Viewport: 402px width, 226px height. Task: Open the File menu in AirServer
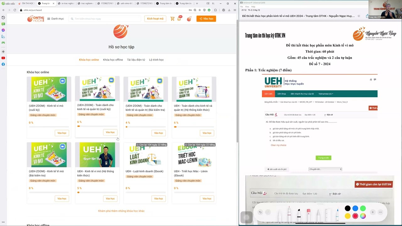(x=242, y=7)
